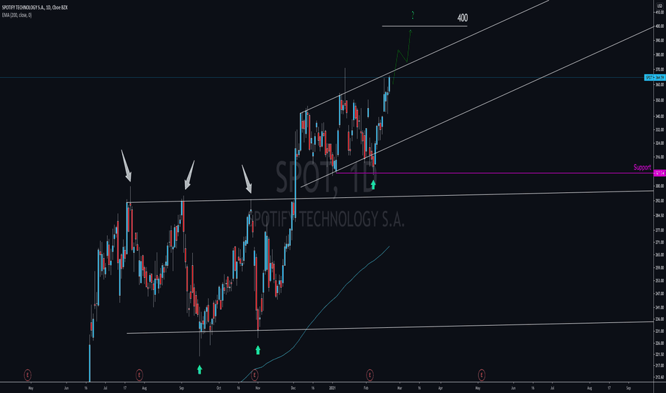Click the 340.00 price axis label

(660, 116)
